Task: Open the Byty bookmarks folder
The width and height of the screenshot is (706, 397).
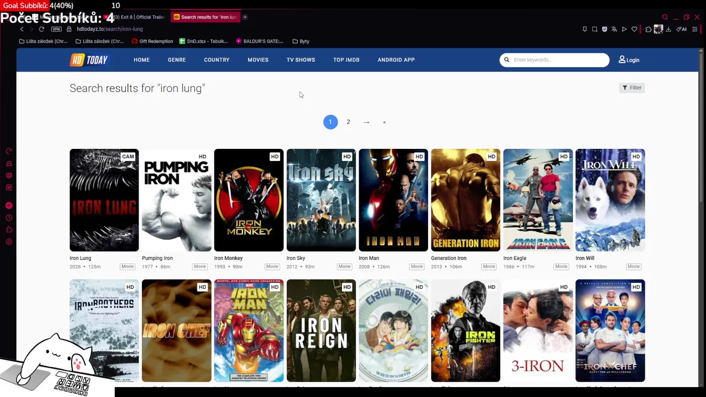Action: 301,41
